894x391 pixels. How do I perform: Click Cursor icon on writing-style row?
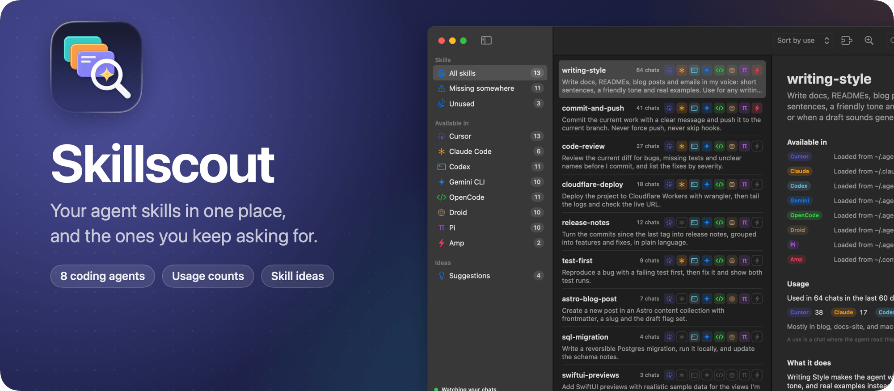click(x=669, y=70)
